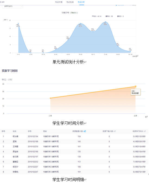Switch to the 考试批阅 tab
Screen dimensions: 149x183
coord(70,2)
